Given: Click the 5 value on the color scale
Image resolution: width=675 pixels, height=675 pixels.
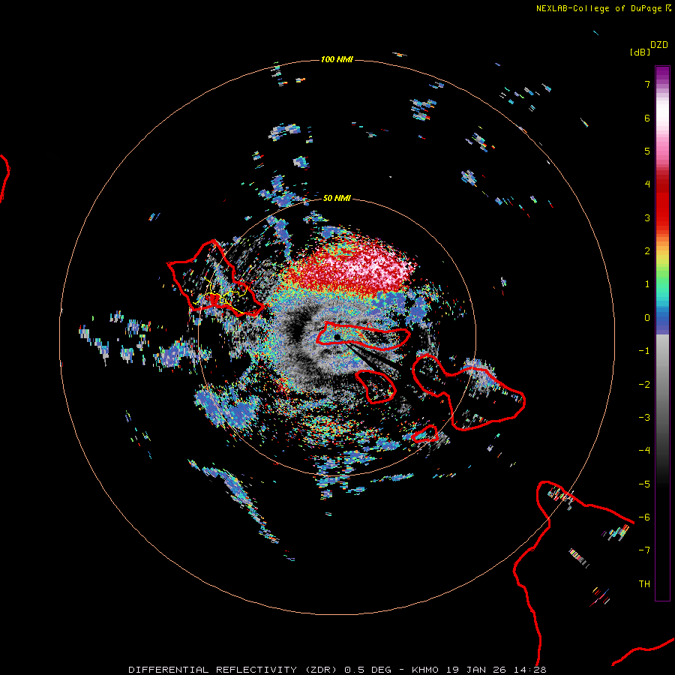Looking at the screenshot, I should (x=647, y=151).
